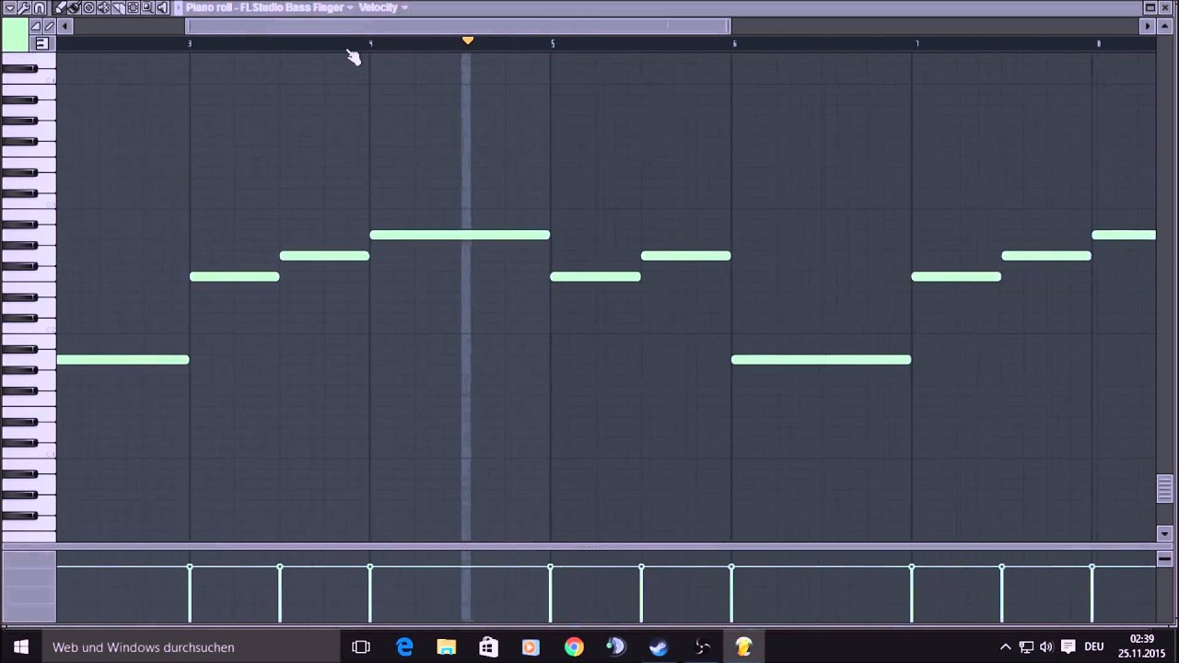This screenshot has height=663, width=1179.
Task: Select the Draw pencil tool
Action: 60,7
